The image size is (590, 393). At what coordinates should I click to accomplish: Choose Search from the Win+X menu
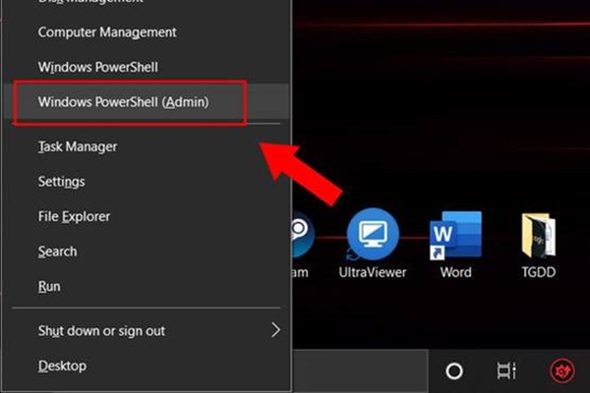click(57, 252)
